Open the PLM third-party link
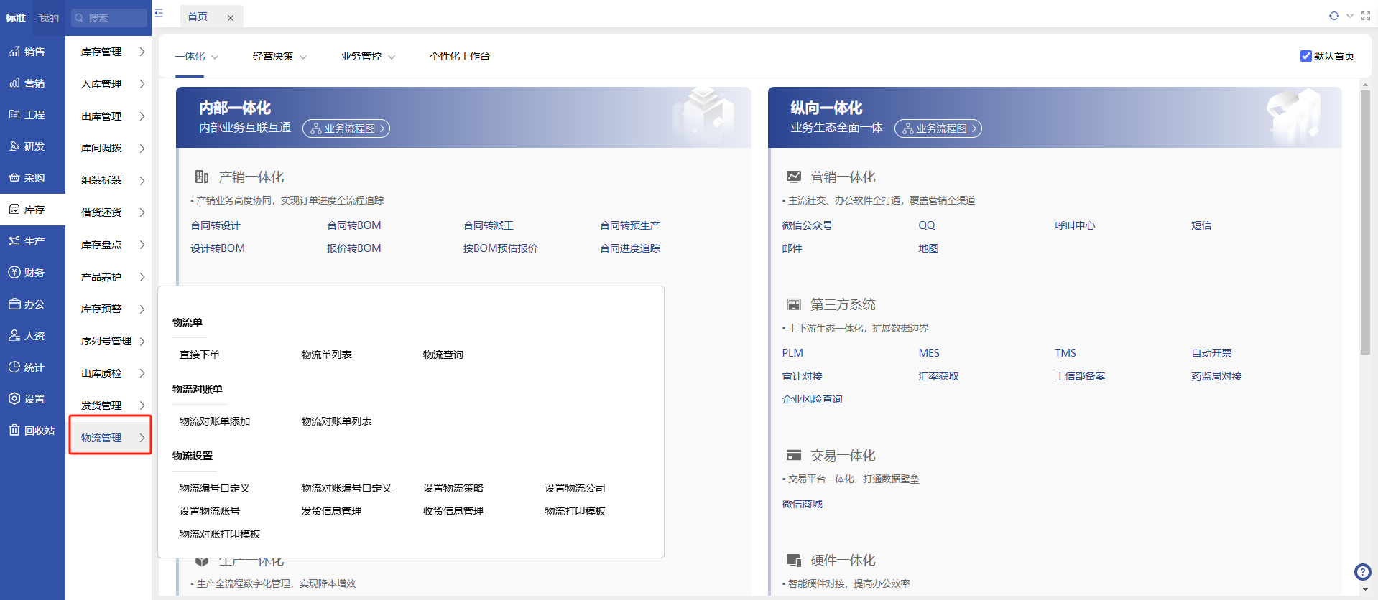This screenshot has height=600, width=1378. tap(792, 353)
